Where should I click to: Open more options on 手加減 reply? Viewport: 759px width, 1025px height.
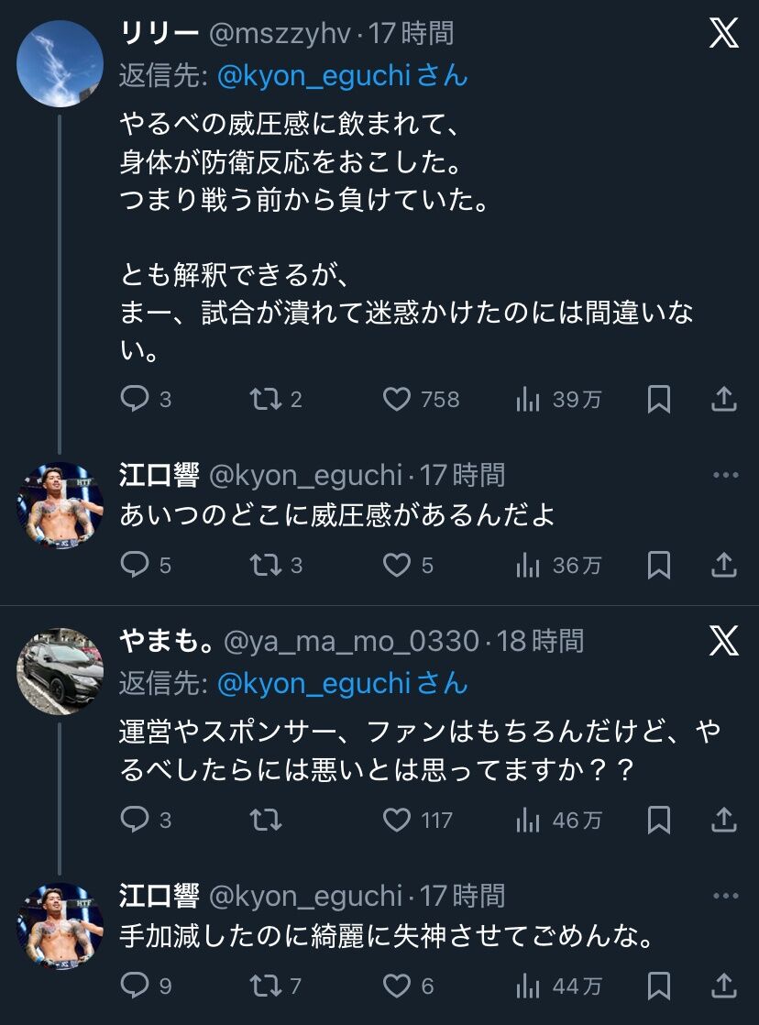(726, 896)
